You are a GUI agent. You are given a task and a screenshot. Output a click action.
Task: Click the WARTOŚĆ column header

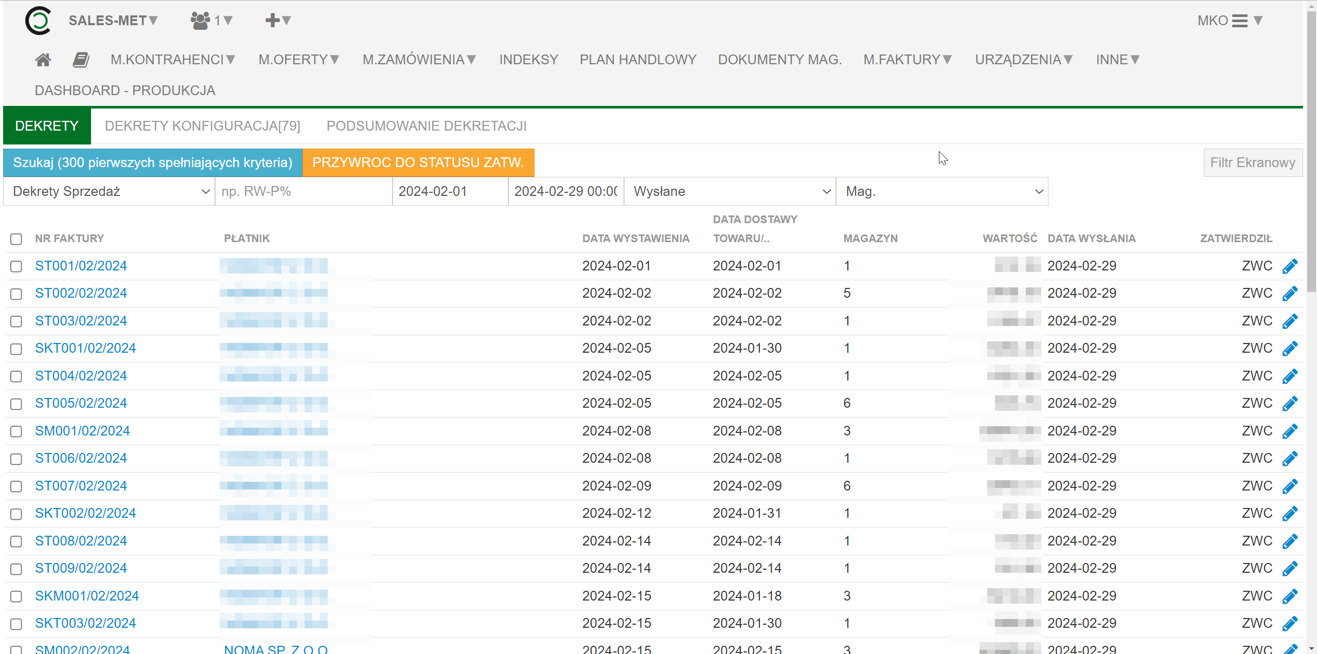[1010, 239]
